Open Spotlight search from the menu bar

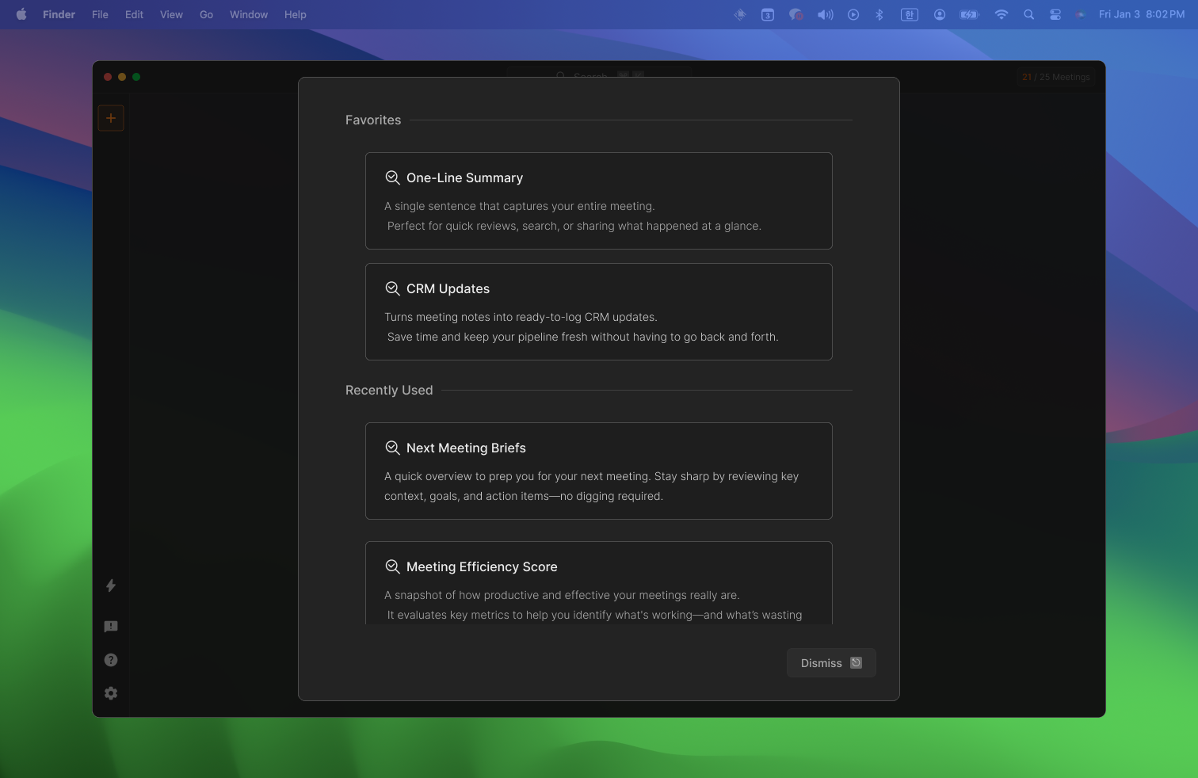[1028, 14]
